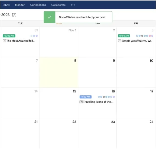Open the 'The Most Awaited fall...' post
This screenshot has width=156, height=153.
click(21, 41)
